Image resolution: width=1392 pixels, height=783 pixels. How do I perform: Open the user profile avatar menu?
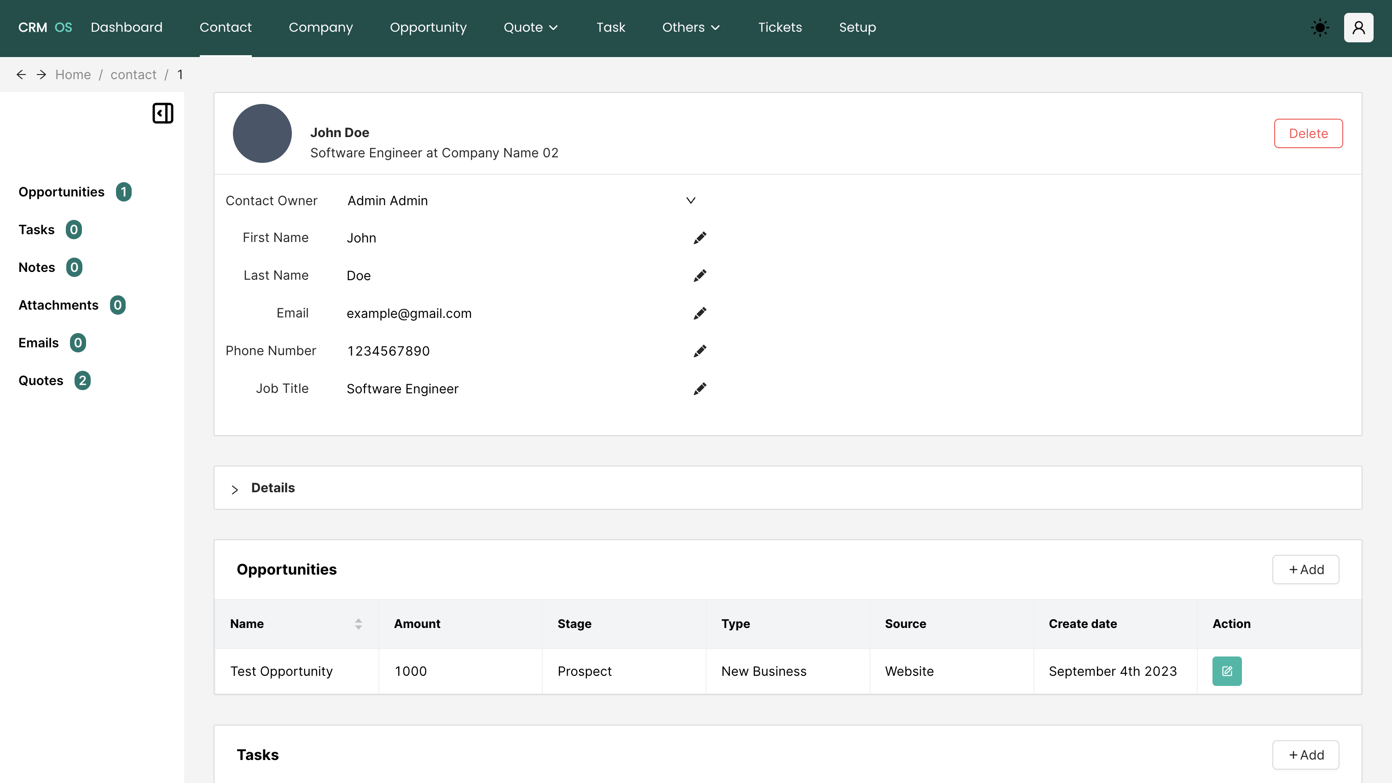1359,28
